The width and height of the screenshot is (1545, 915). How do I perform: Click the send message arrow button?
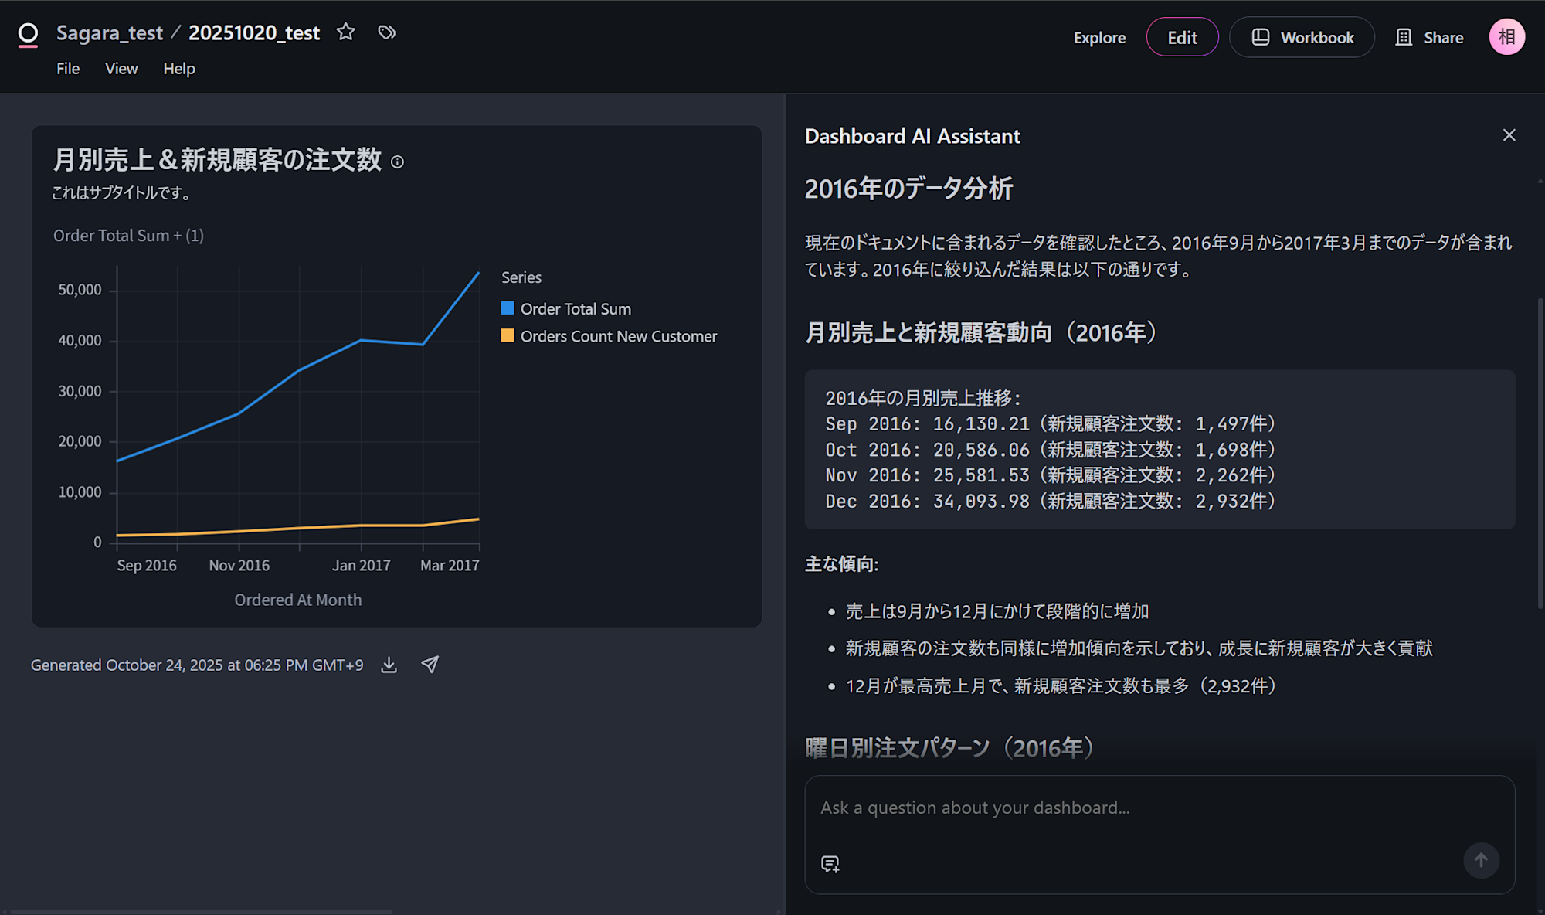click(x=1480, y=860)
